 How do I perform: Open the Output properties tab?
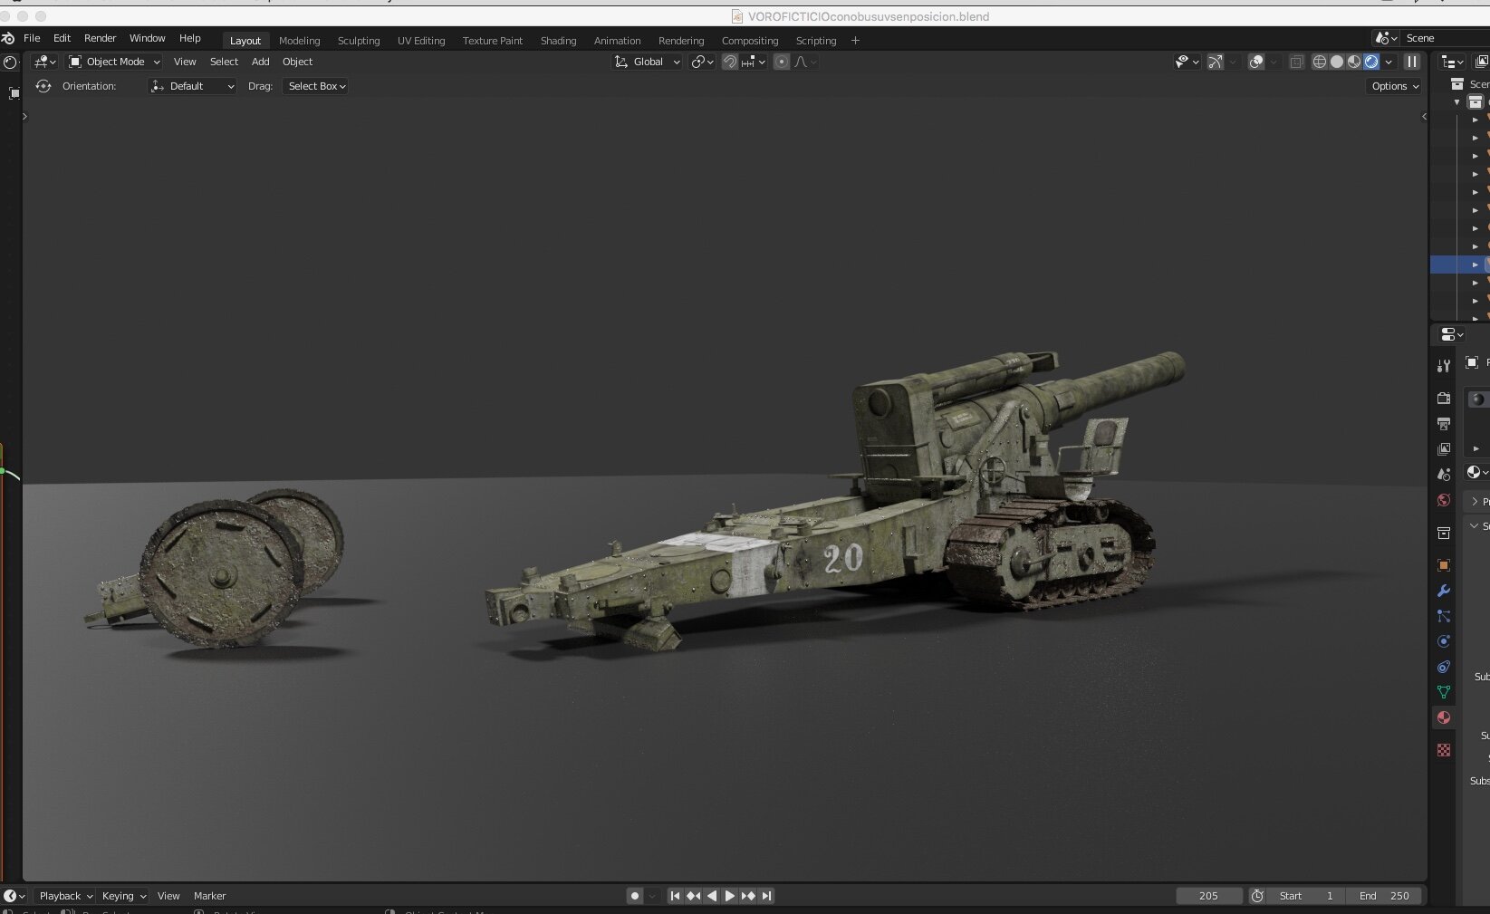click(1444, 424)
